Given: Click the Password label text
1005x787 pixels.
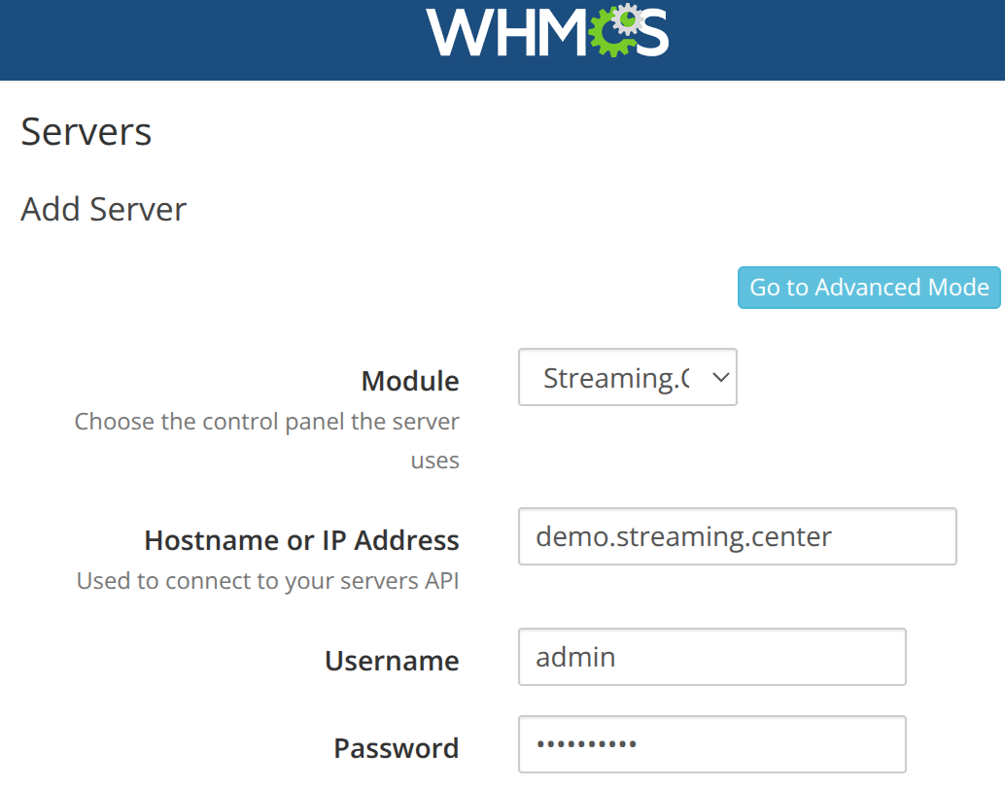Looking at the screenshot, I should pyautogui.click(x=396, y=748).
